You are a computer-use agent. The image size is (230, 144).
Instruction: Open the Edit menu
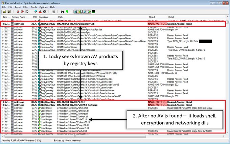point(10,7)
